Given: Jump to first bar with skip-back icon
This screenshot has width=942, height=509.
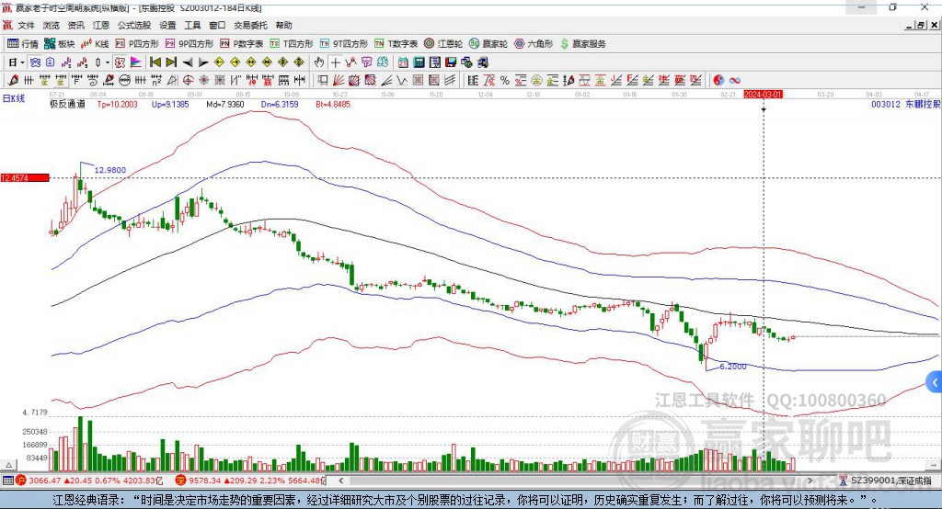Looking at the screenshot, I should 155,62.
